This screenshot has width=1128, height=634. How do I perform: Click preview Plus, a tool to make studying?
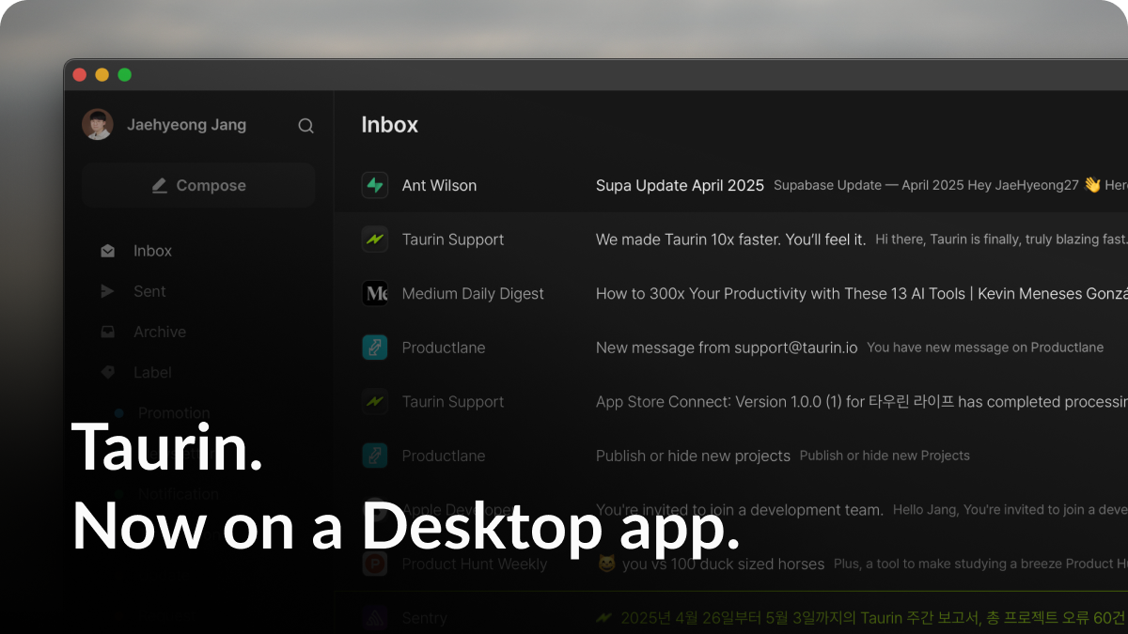point(980,564)
